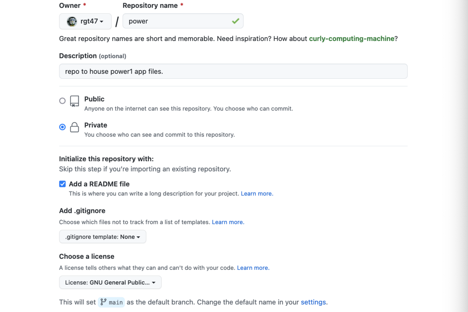Click the Private repository lock icon

coord(74,128)
